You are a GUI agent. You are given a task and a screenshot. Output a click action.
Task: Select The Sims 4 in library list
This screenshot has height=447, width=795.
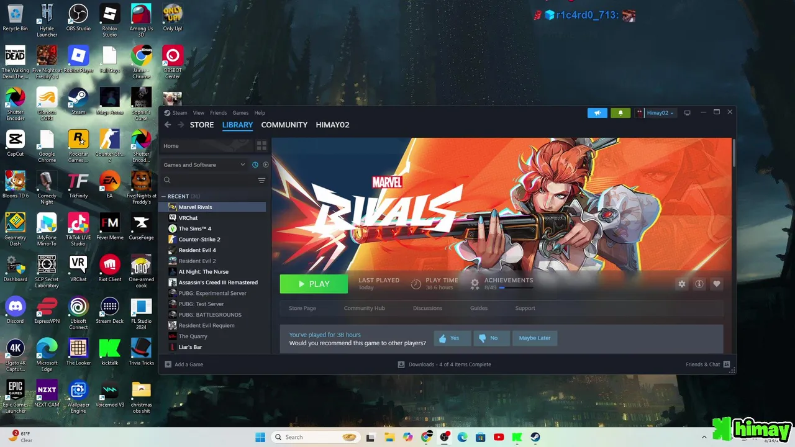[x=213, y=228]
